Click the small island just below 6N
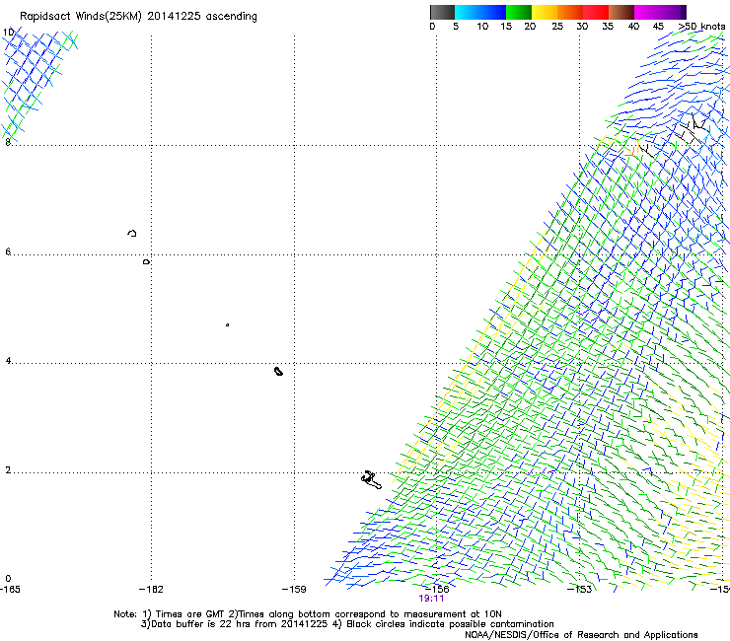The width and height of the screenshot is (730, 641). (146, 262)
